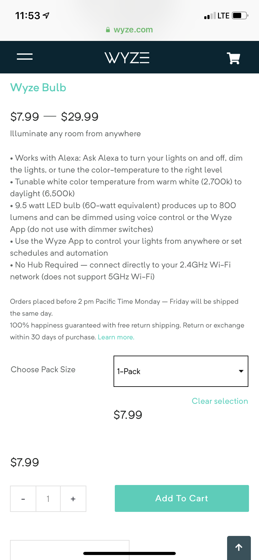
Task: Tap the 11:53 clock in status bar
Action: (x=28, y=16)
